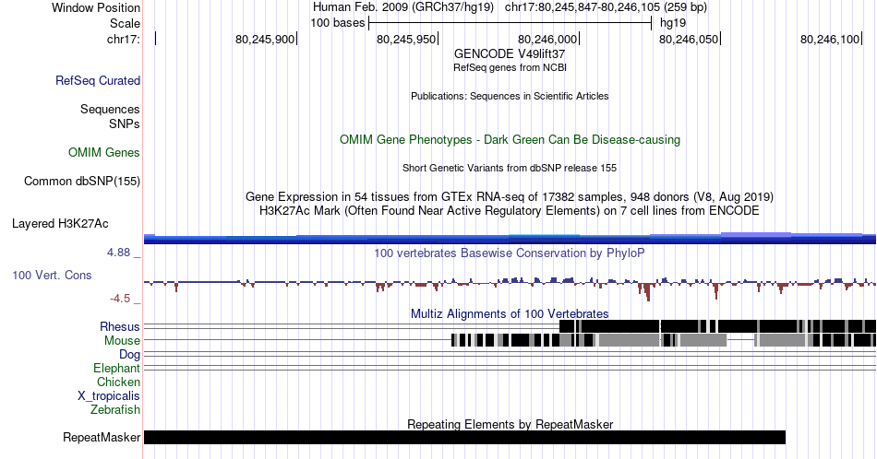Click the Scale label
This screenshot has width=877, height=459.
click(x=125, y=23)
